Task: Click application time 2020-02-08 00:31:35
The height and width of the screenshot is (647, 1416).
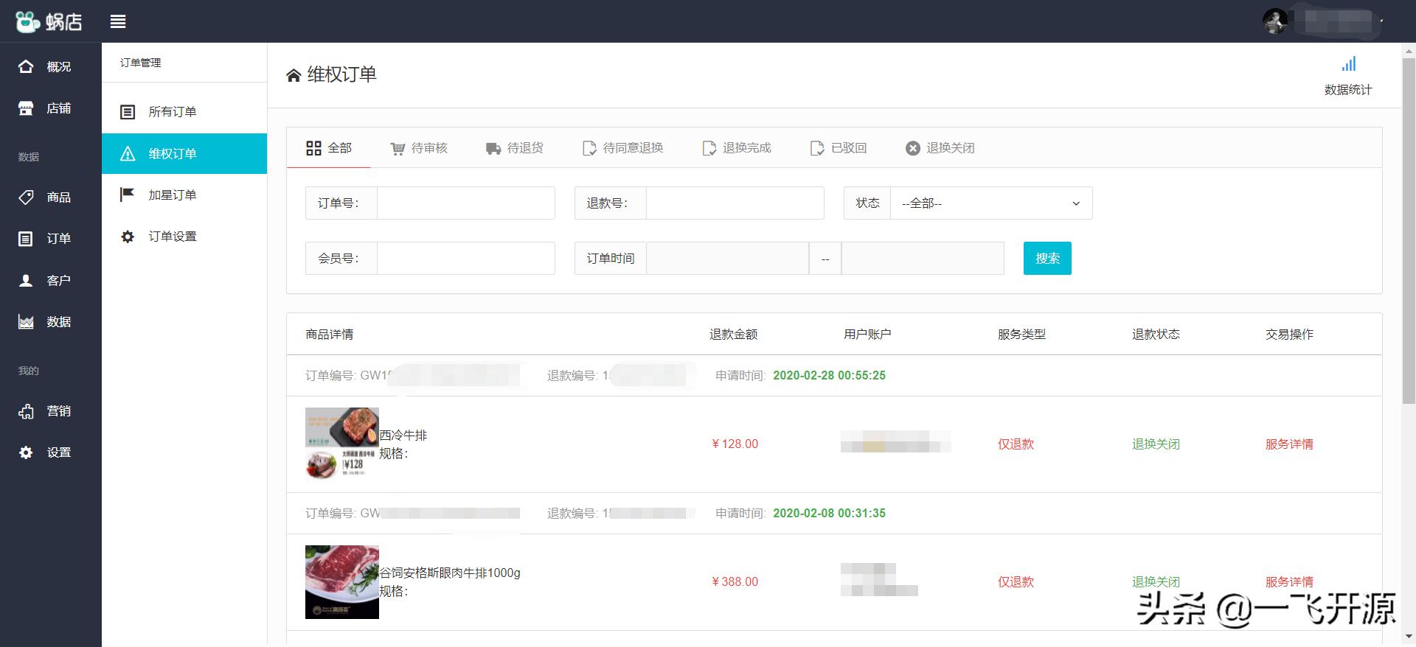Action: [829, 514]
